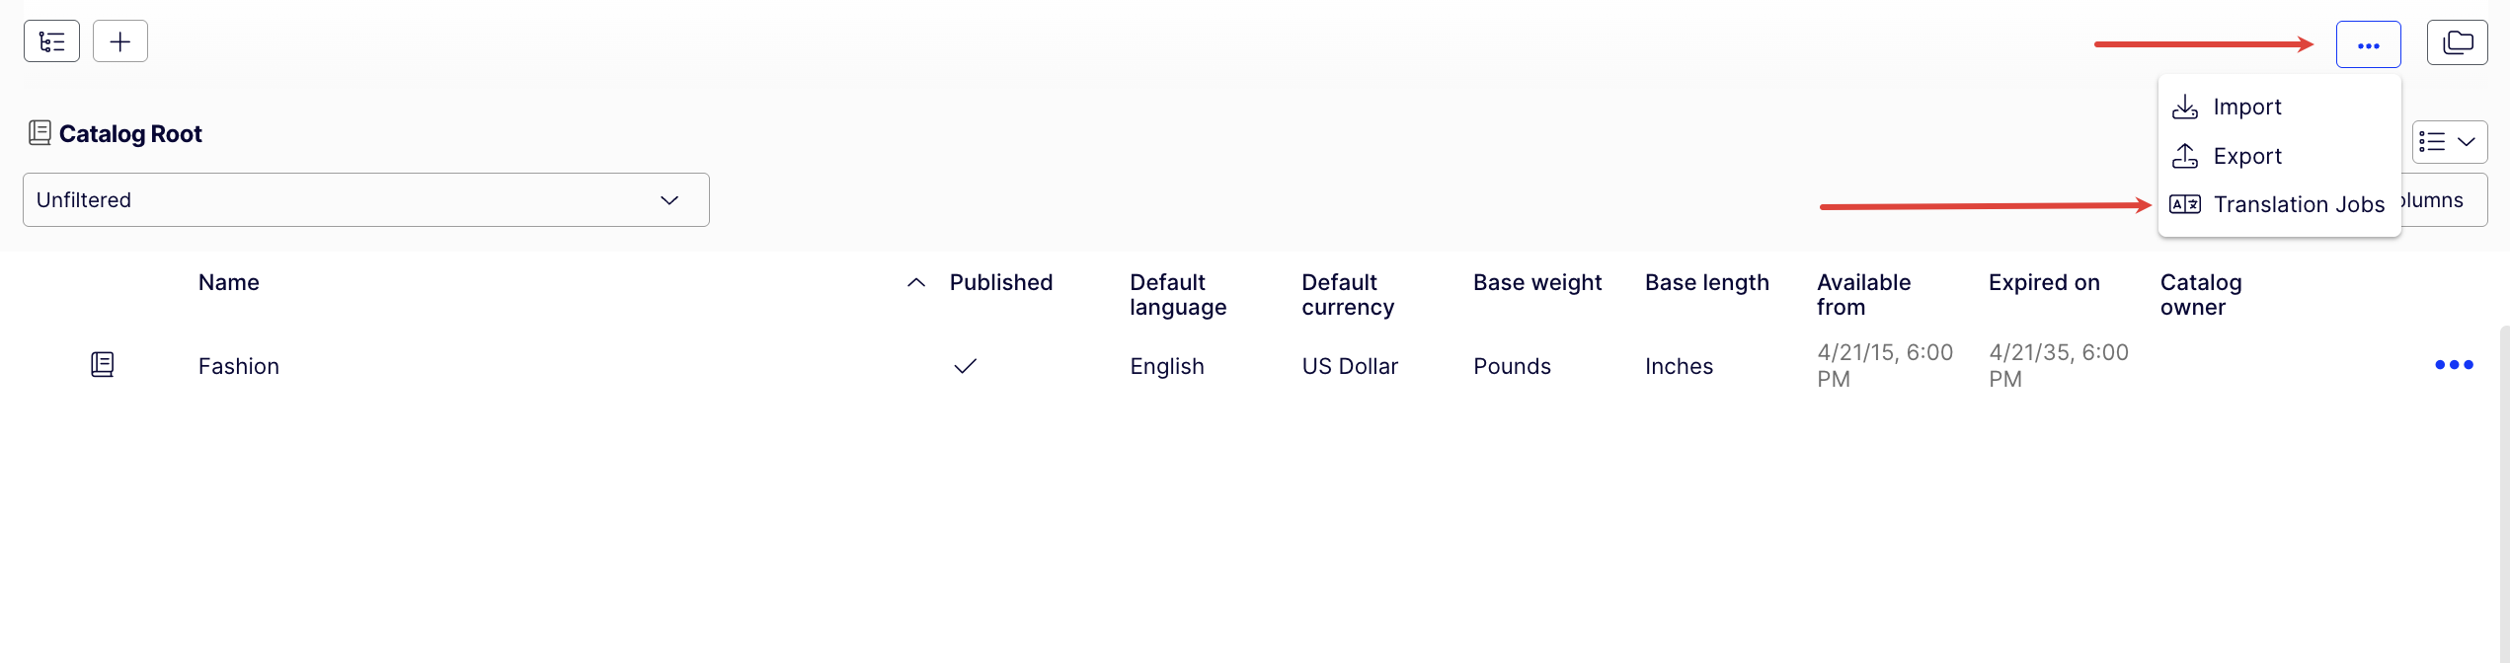Open the Fashion row ellipsis options
This screenshot has height=663, width=2510.
[2454, 364]
